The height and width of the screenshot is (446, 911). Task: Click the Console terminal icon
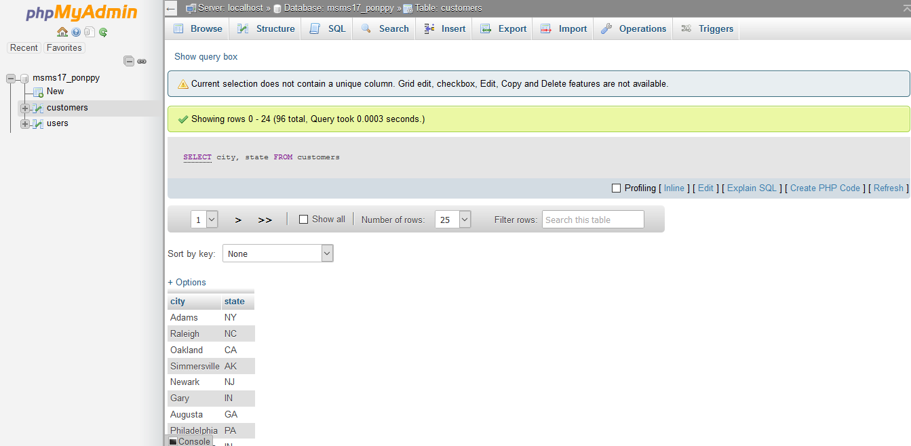(173, 442)
